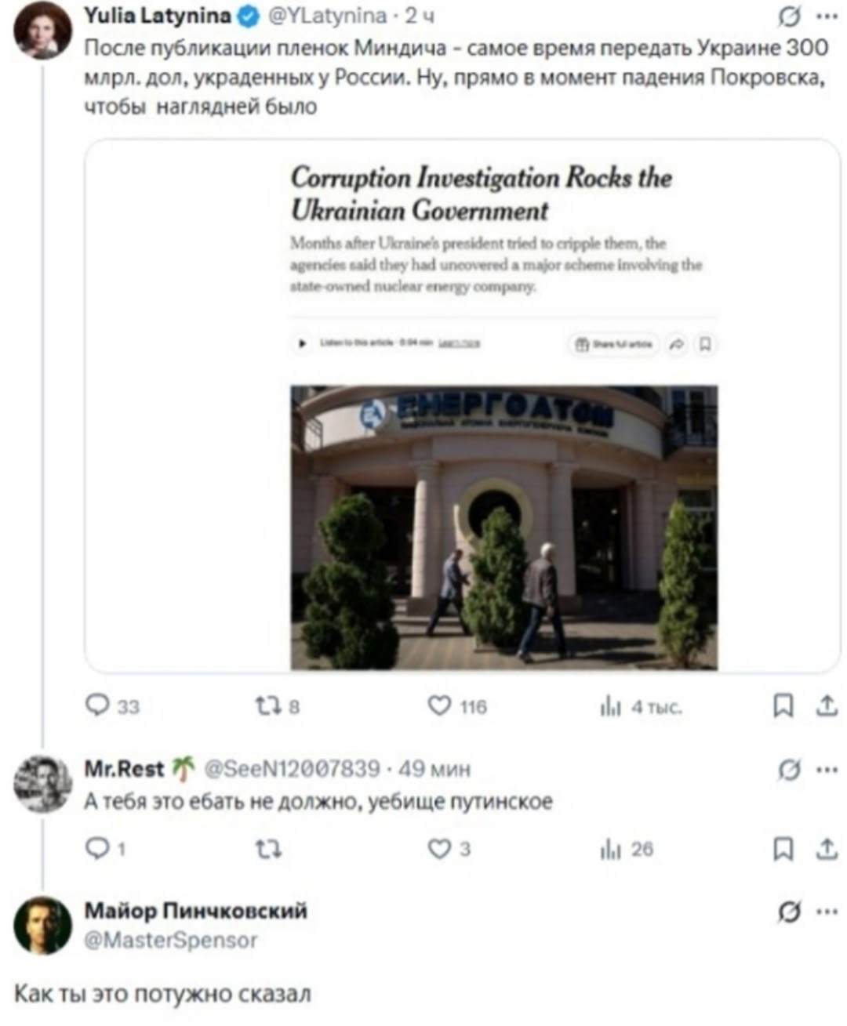Like Mr.Rest's reply
847x1026 pixels.
438,849
